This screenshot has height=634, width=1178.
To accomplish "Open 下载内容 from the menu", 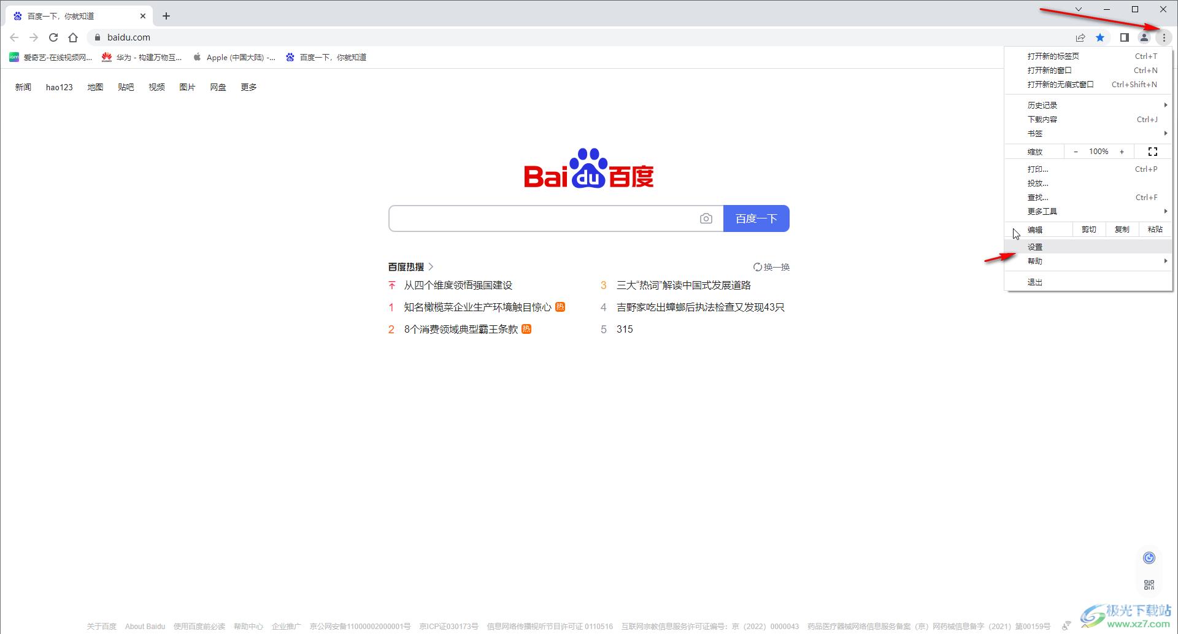I will 1088,119.
